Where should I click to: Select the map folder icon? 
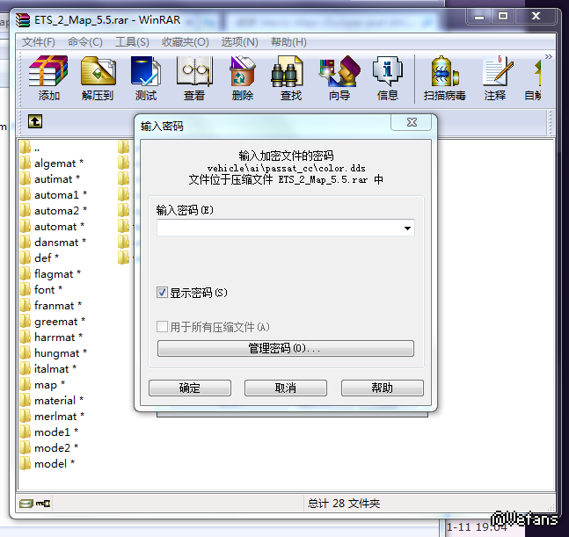(x=25, y=384)
